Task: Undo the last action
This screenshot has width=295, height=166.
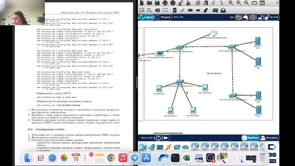Action: tap(213, 3)
